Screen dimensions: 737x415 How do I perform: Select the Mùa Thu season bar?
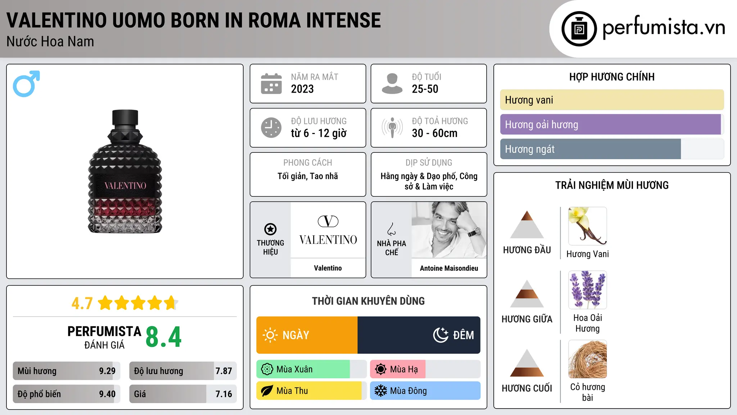312,391
